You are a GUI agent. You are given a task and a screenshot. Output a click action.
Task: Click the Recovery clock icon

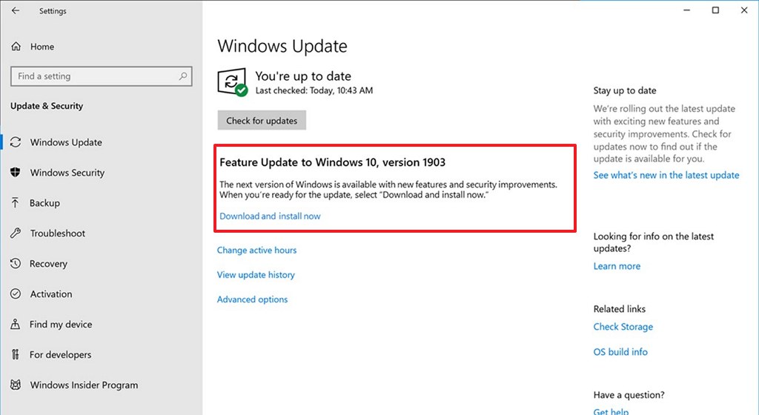[x=16, y=264]
